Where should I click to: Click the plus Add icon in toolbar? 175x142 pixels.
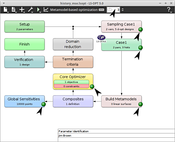[x=22, y=10]
